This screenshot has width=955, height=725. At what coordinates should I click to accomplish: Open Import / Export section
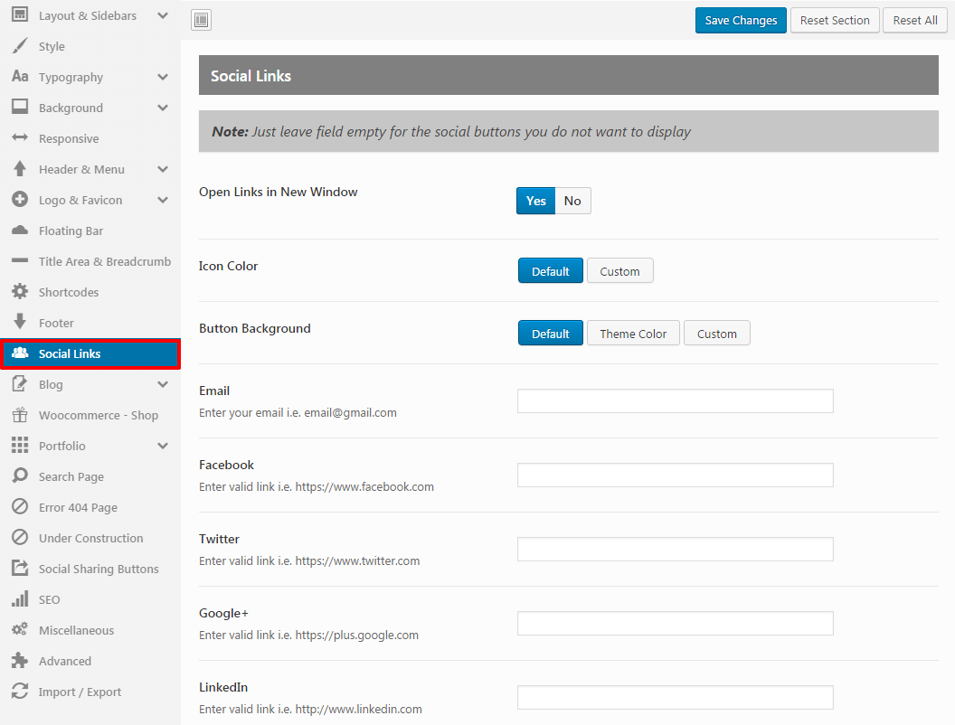80,692
